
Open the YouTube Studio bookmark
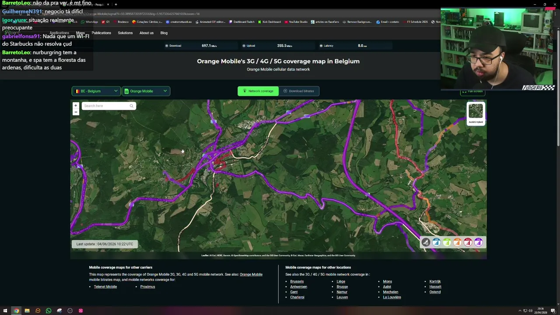(x=296, y=22)
